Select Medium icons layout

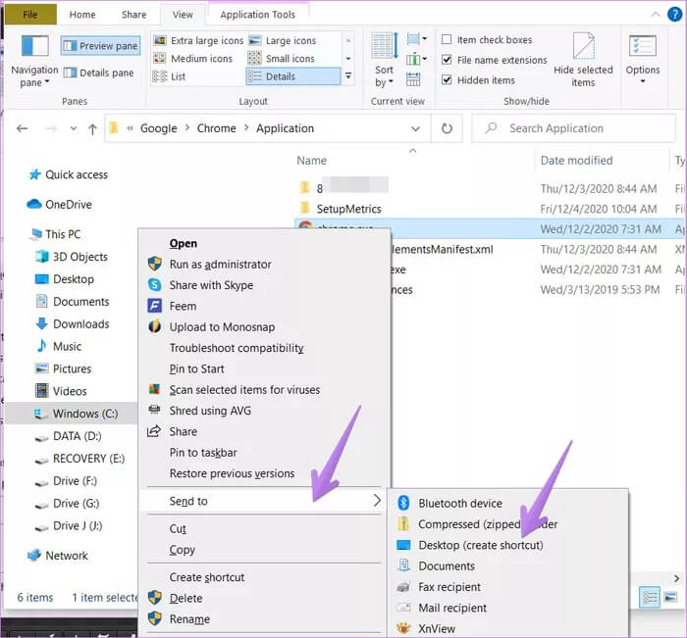click(x=192, y=59)
